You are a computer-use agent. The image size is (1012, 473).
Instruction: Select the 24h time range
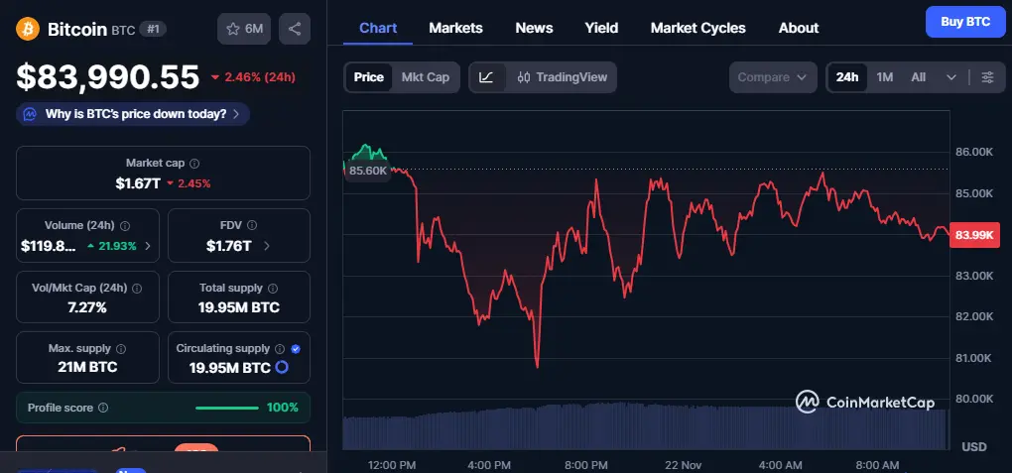coord(847,77)
